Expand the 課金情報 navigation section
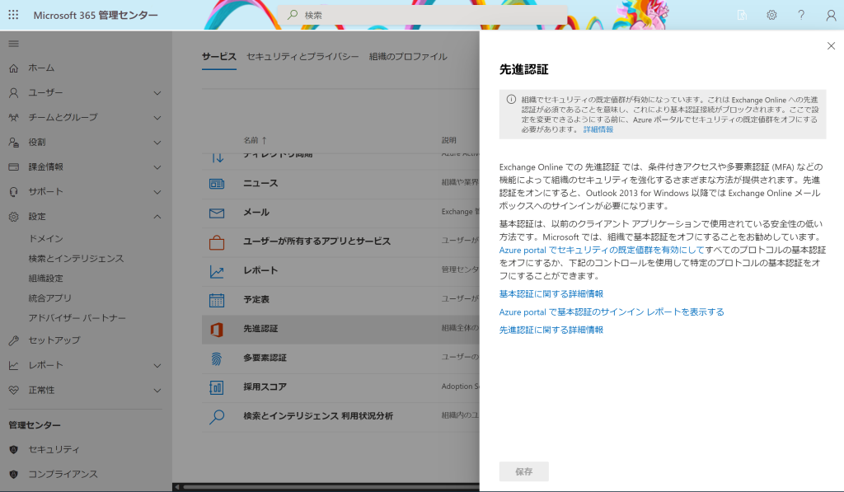Viewport: 844px width, 492px height. pos(157,166)
